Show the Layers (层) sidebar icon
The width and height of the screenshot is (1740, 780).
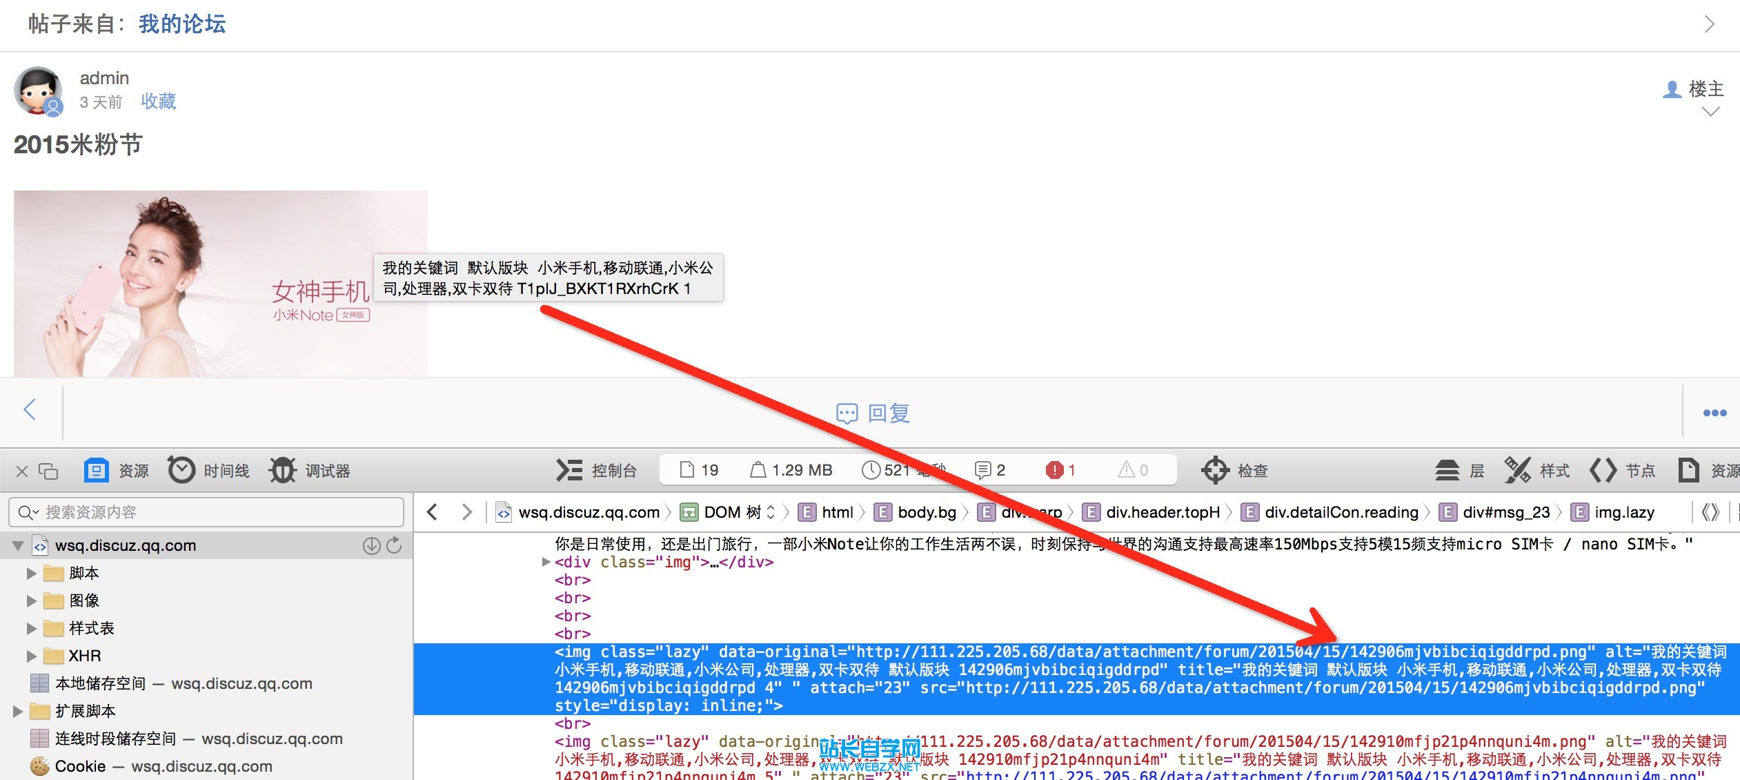click(x=1447, y=471)
